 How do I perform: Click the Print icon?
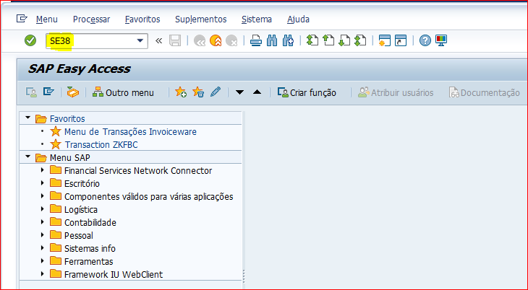click(x=256, y=40)
